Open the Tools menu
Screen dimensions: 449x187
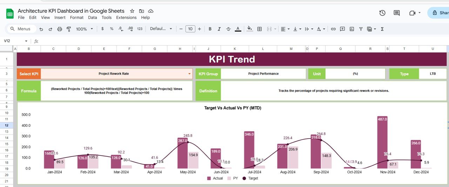(107, 18)
